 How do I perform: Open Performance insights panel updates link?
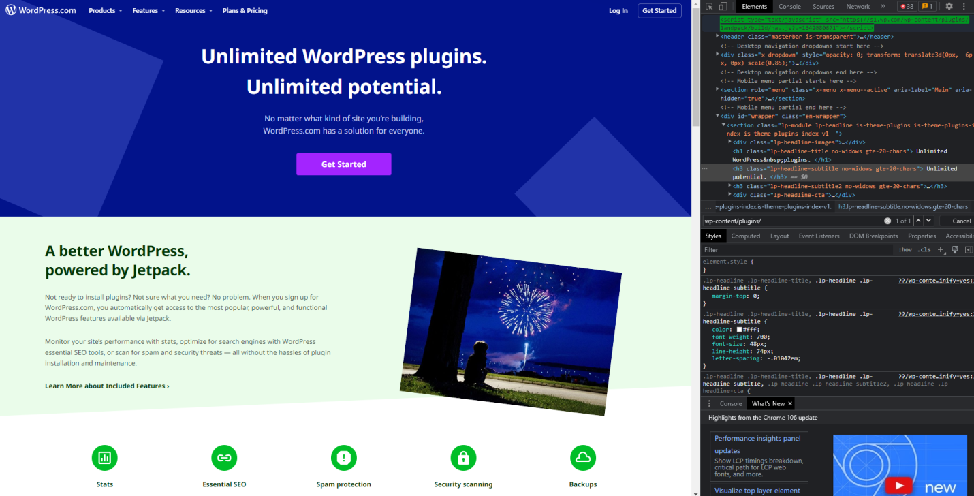pos(757,444)
